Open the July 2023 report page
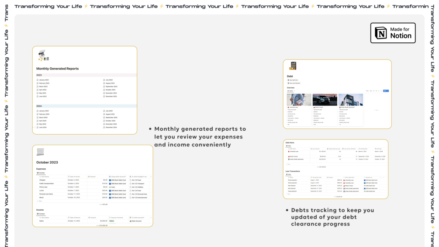The height and width of the screenshot is (247, 439). coord(108,80)
